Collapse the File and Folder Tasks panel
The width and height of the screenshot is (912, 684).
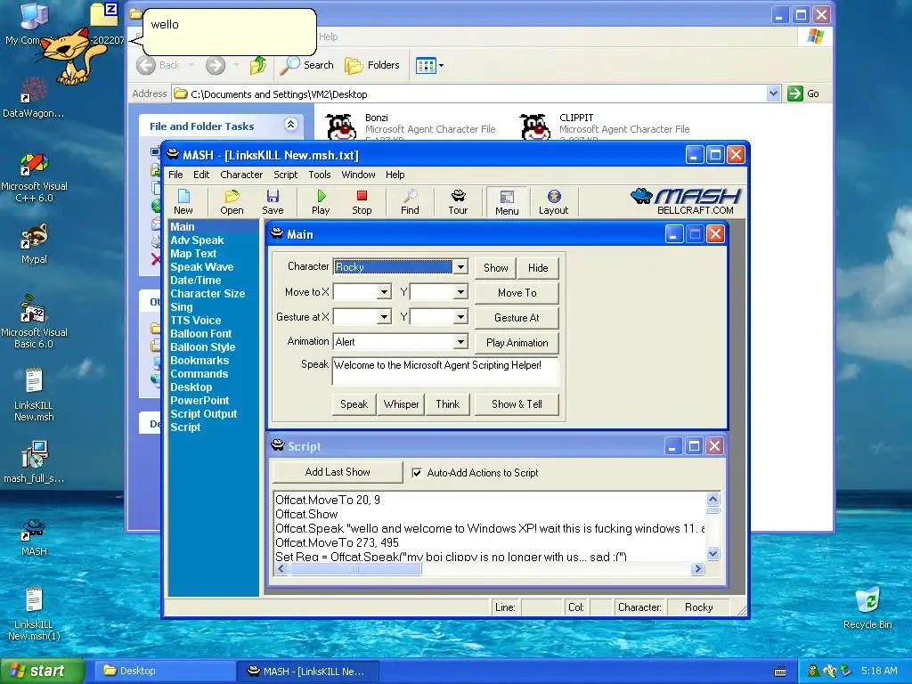coord(291,125)
